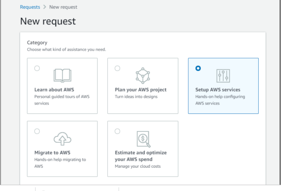Viewport: 281px width, 191px height.
Task: Click the Plan your AWS project title
Action: 140,89
